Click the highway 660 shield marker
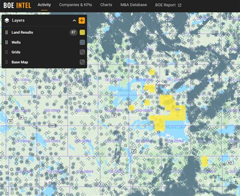240x196 pixels. pyautogui.click(x=69, y=85)
